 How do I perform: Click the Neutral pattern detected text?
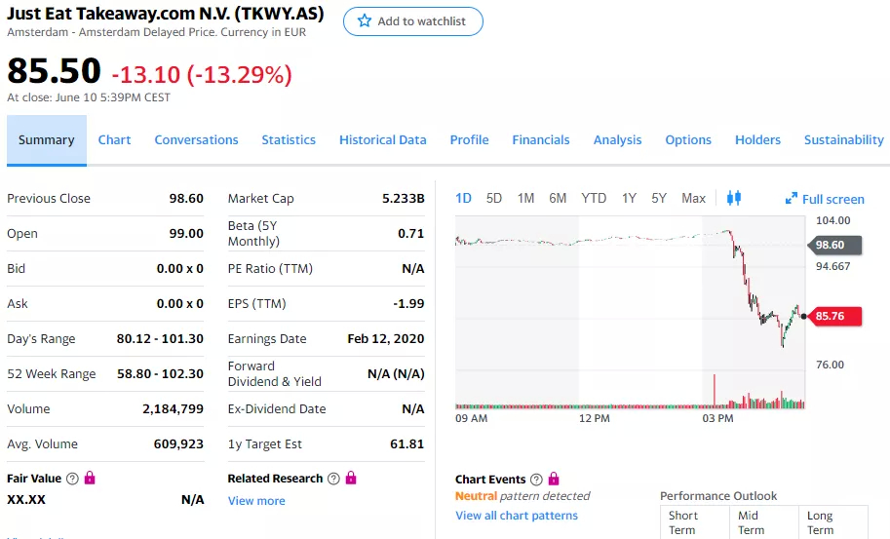tap(522, 496)
